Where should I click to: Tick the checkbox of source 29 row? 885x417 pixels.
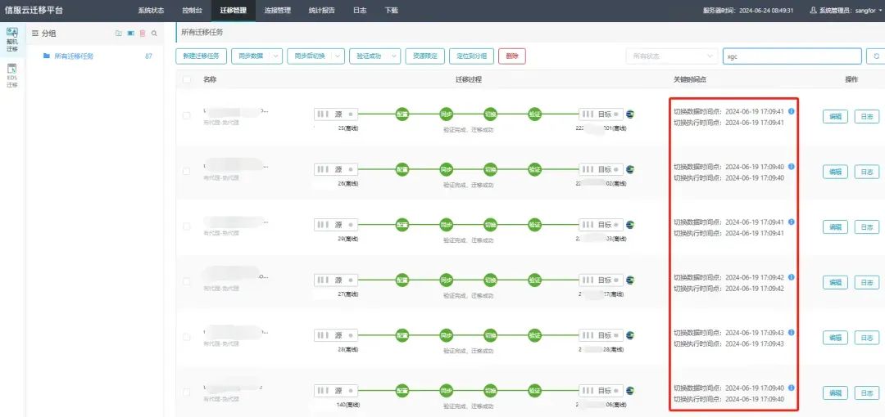187,226
